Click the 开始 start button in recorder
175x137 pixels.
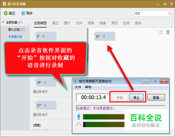120,97
